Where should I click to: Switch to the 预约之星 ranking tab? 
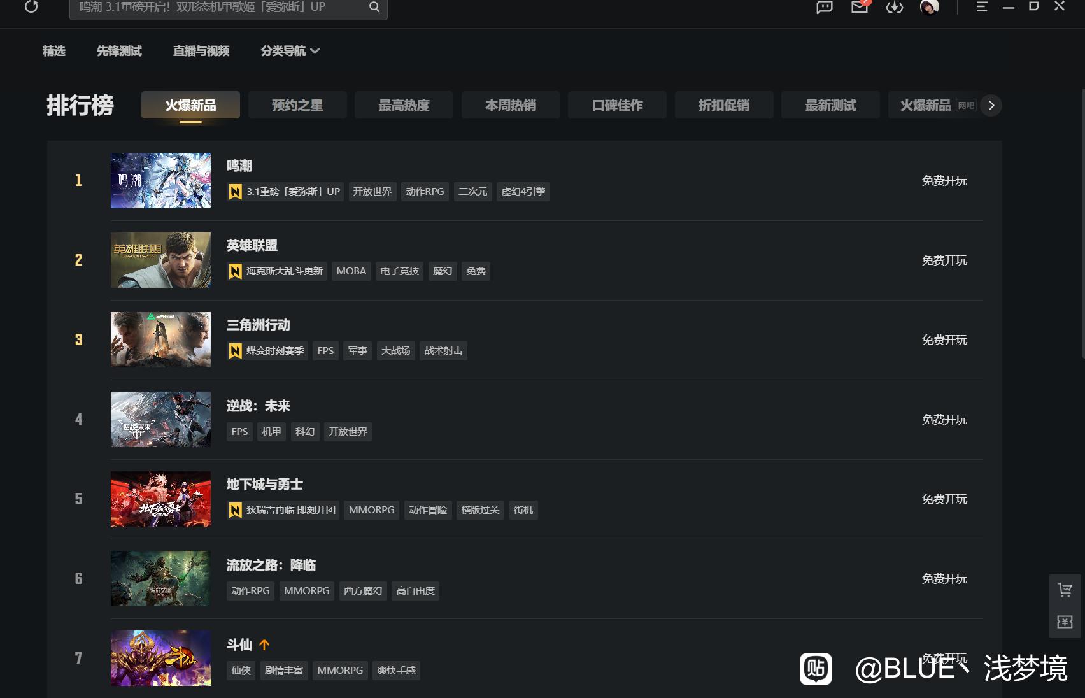[x=297, y=105]
